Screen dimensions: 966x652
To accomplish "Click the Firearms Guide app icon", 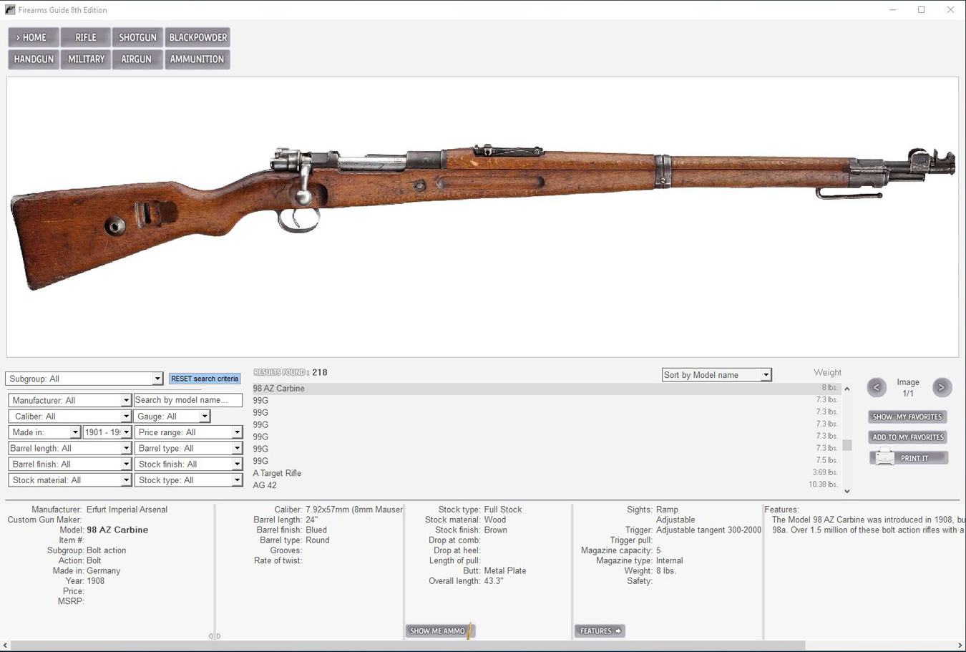I will click(10, 10).
